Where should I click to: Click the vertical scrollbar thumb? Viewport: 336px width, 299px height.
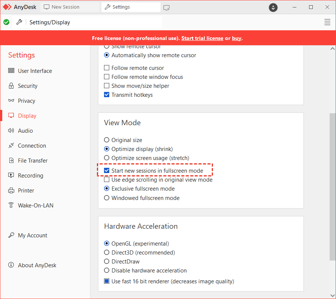point(332,187)
